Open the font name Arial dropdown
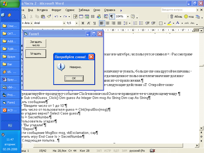This screenshot has height=153, width=204. tap(64, 23)
